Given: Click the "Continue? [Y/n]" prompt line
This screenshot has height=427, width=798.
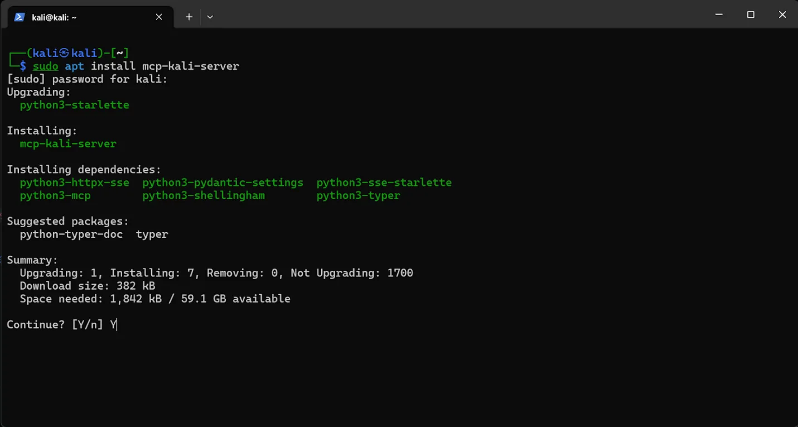Looking at the screenshot, I should coord(56,324).
